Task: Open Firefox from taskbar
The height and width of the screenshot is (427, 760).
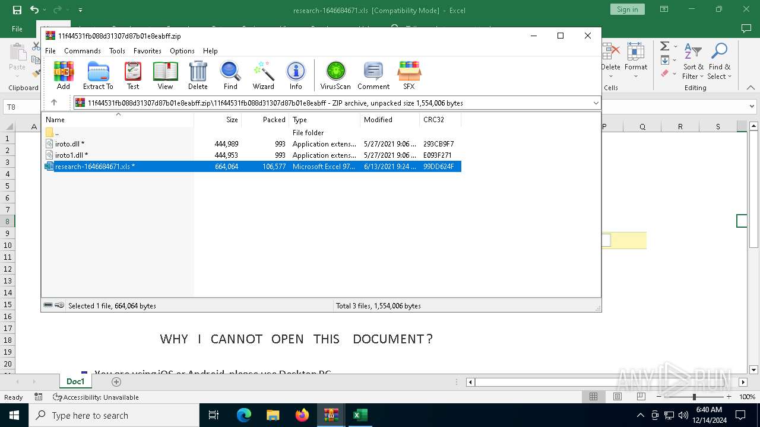Action: 302,415
